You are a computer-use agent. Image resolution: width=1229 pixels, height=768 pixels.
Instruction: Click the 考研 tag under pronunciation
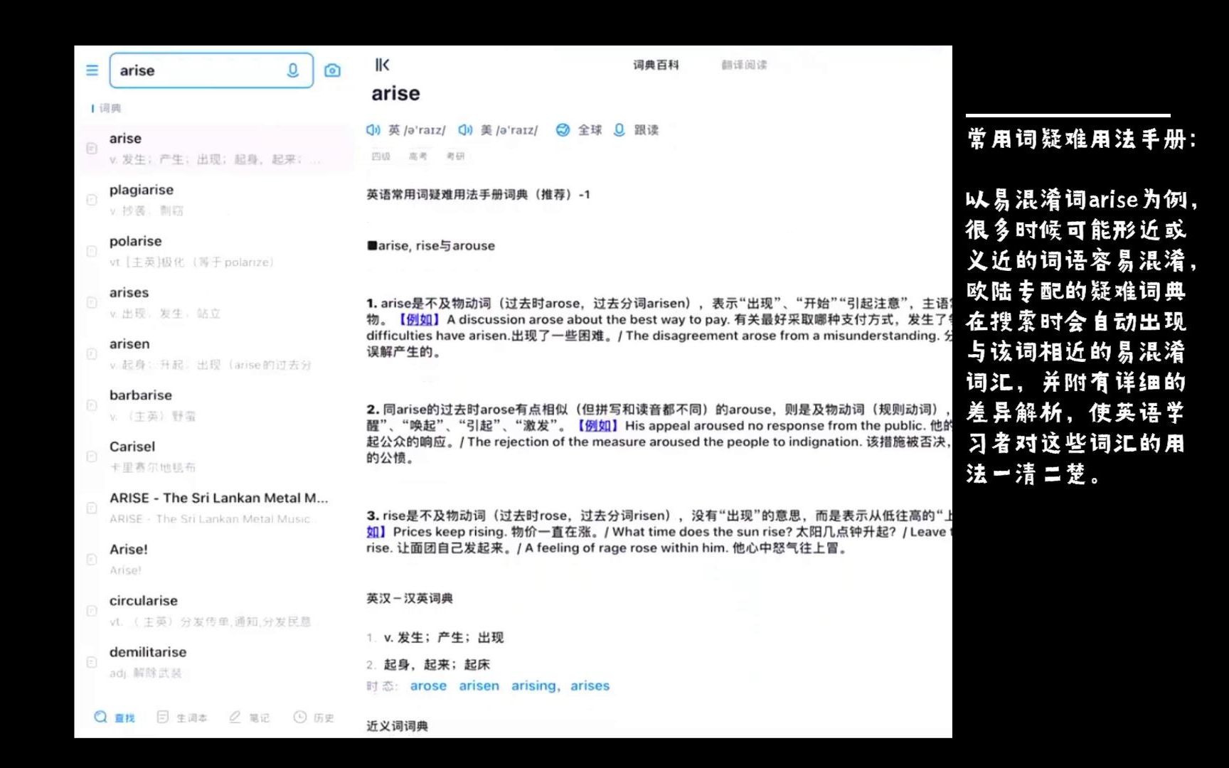(455, 156)
